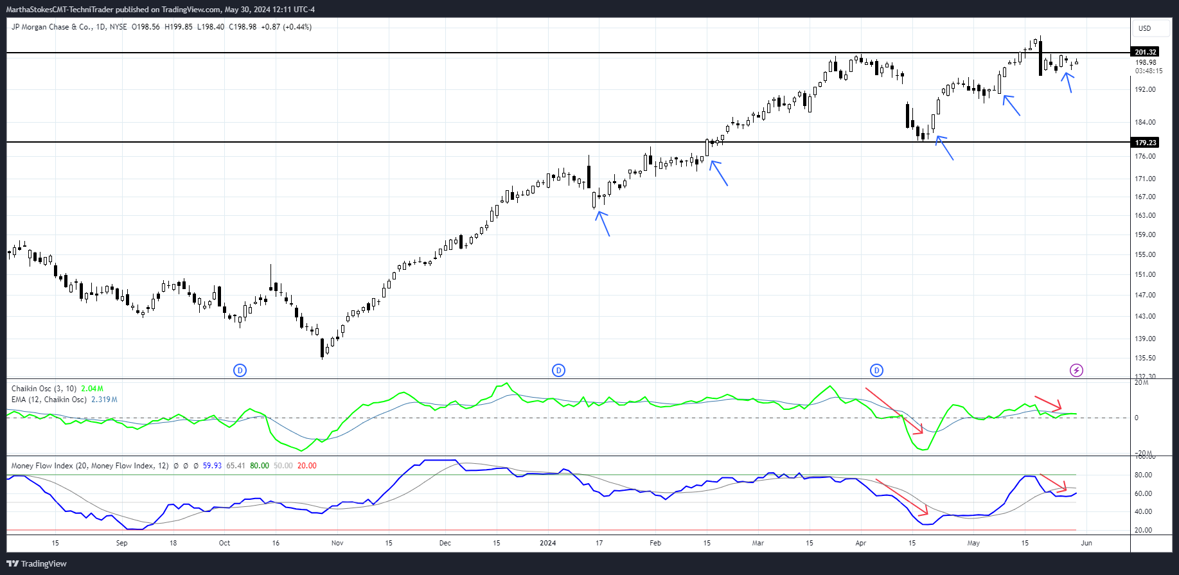
Task: Click the 40.00 Money Flow axis label
Action: point(1143,511)
